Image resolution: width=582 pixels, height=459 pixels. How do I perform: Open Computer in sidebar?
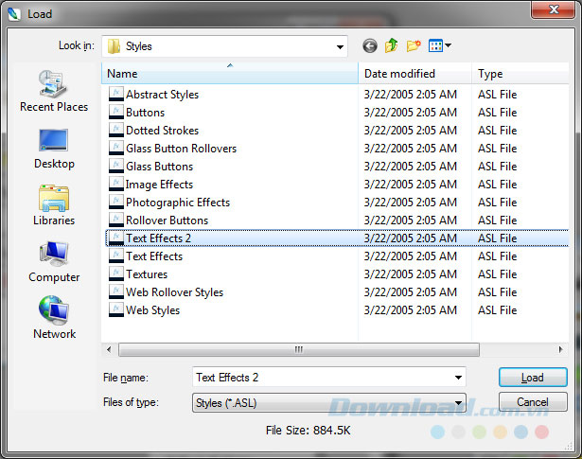pyautogui.click(x=55, y=261)
